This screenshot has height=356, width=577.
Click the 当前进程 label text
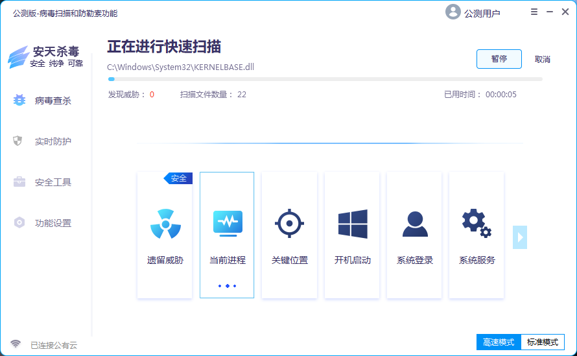228,260
